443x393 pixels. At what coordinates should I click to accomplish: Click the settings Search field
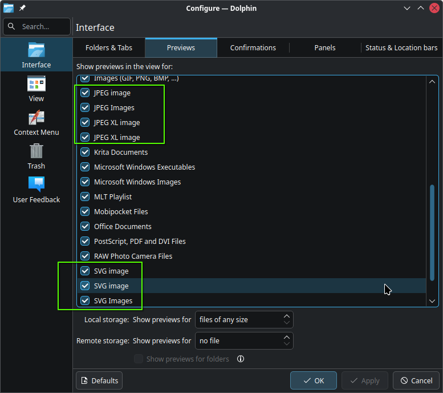click(36, 26)
